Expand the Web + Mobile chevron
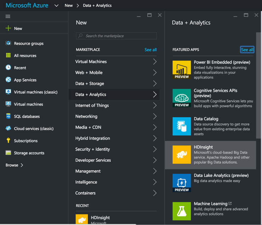The height and width of the screenshot is (225, 262). pos(155,73)
